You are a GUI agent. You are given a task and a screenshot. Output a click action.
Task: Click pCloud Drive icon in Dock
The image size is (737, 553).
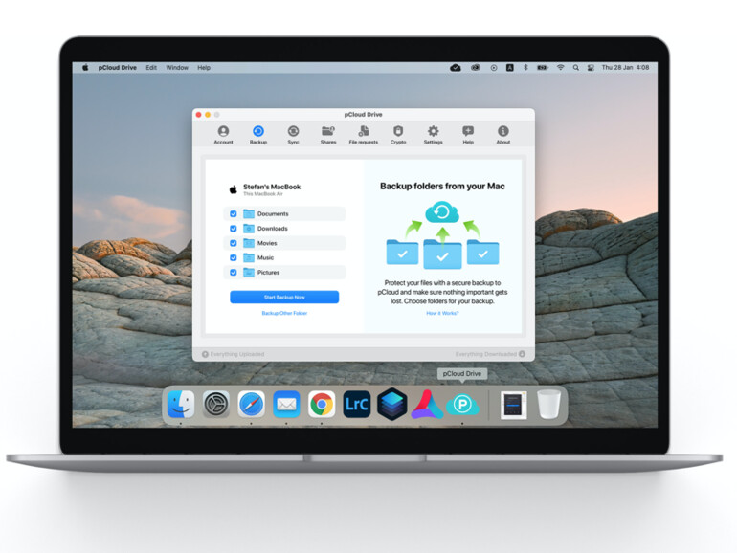coord(462,404)
